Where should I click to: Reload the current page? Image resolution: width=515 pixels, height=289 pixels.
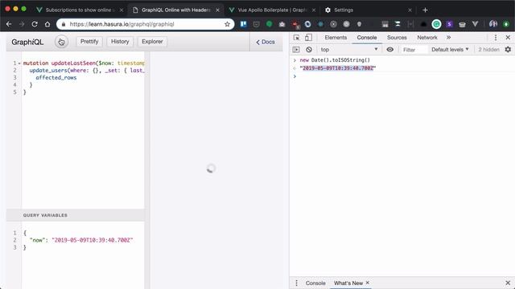35,24
